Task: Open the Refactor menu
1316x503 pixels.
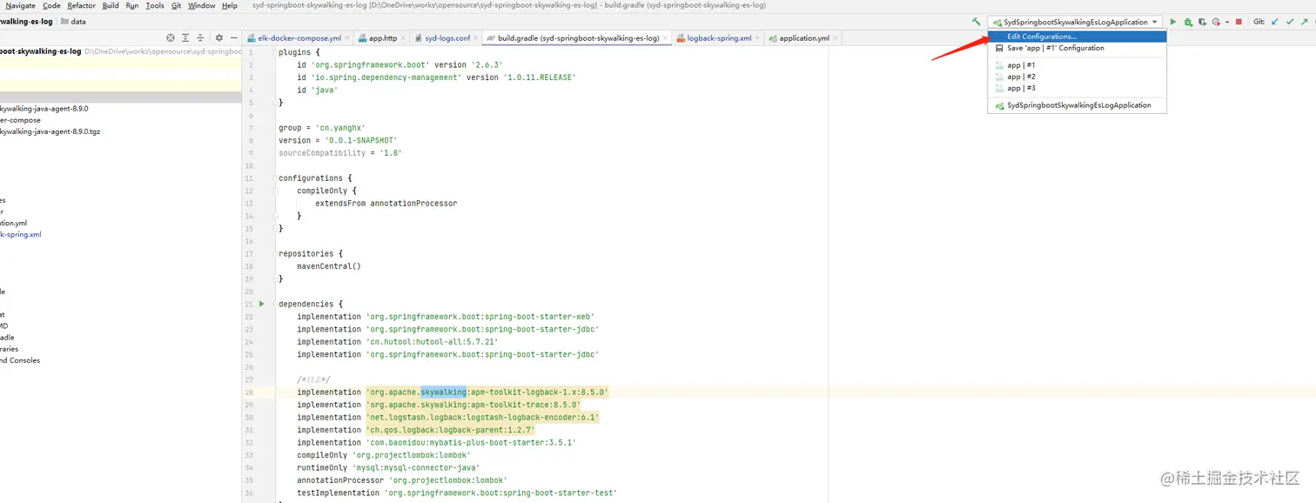Action: point(82,5)
